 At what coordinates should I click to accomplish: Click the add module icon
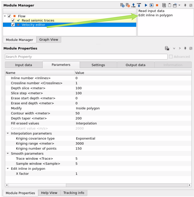click(x=122, y=5)
